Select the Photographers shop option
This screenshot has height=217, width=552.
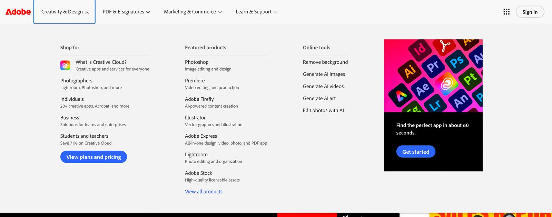tap(76, 80)
